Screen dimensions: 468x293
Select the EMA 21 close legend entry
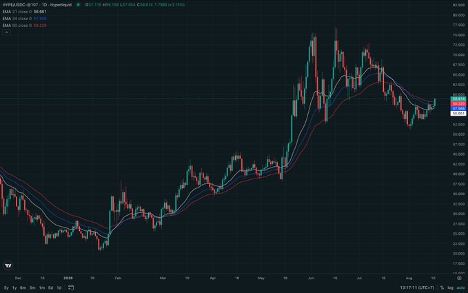click(x=25, y=12)
